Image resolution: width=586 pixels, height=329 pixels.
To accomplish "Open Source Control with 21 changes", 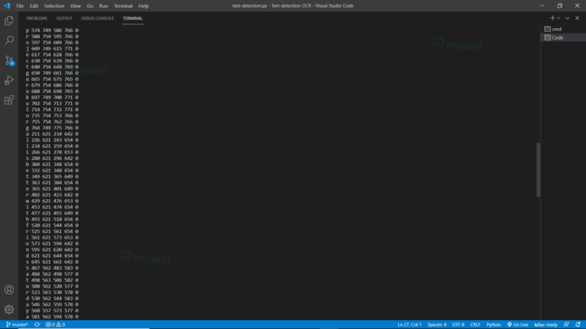I will point(9,60).
